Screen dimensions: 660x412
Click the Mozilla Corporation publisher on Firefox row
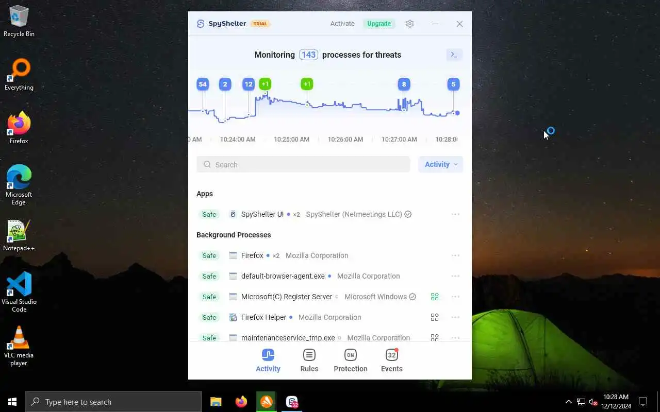pos(317,255)
